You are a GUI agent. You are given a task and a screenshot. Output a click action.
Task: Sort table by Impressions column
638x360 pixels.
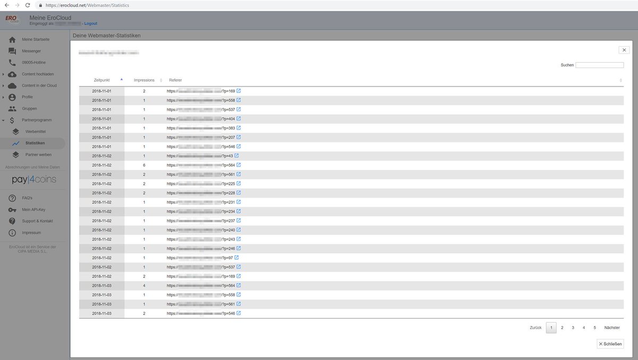[x=144, y=80]
